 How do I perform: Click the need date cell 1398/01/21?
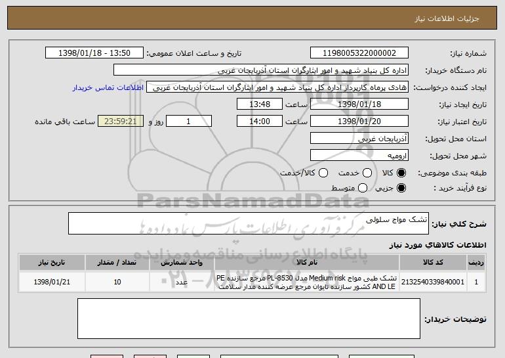tap(52, 282)
